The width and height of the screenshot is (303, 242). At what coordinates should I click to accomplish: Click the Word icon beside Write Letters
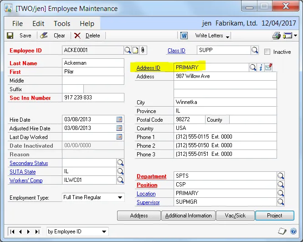pos(184,36)
